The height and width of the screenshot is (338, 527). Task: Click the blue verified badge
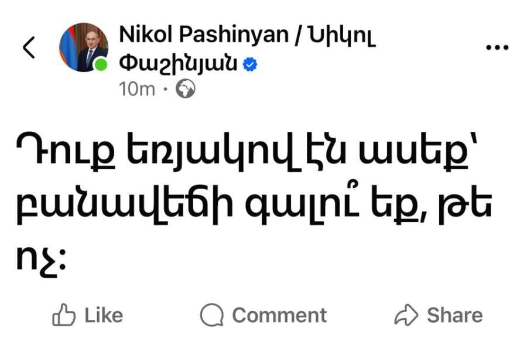[251, 63]
